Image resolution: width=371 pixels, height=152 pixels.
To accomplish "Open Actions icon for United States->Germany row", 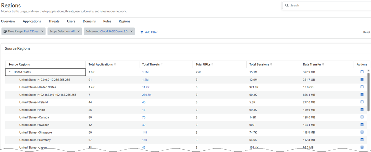I will coord(362,140).
